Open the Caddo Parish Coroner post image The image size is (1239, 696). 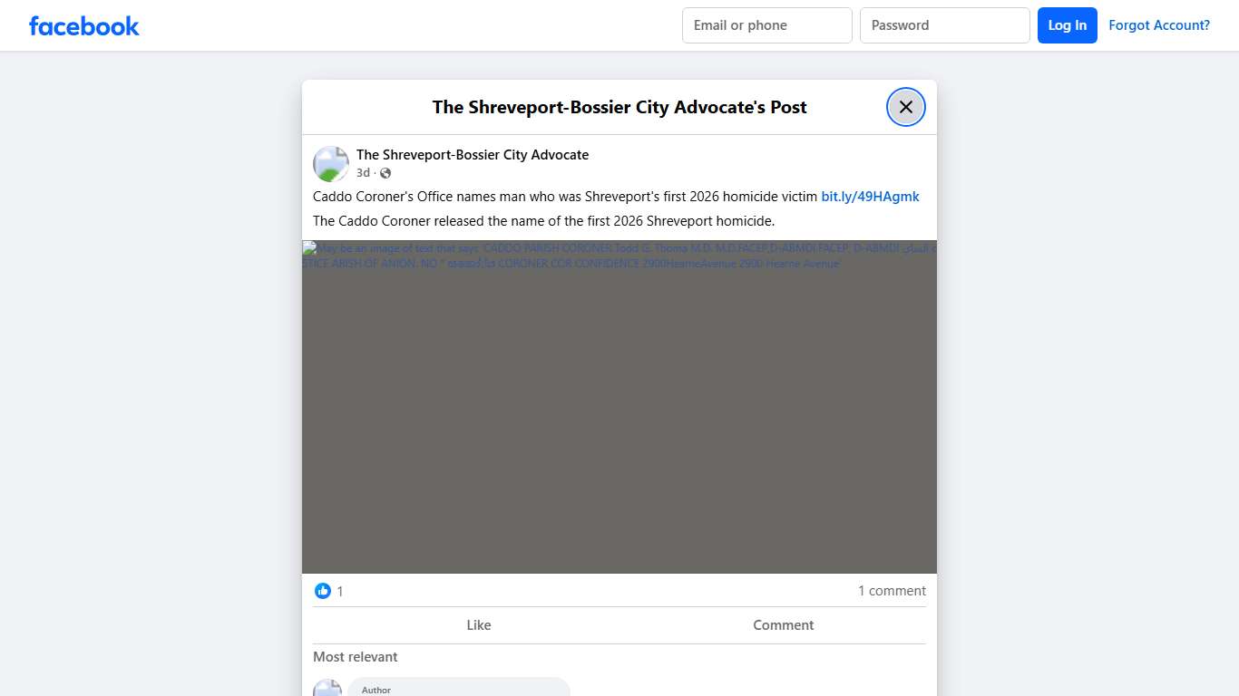click(x=619, y=407)
